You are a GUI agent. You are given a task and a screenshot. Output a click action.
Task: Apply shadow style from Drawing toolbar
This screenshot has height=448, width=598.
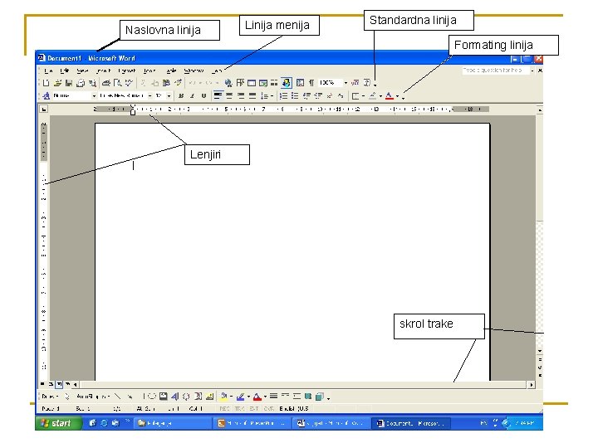point(308,397)
